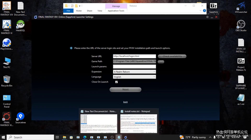Switch to OBS Studio taskbar icon
This screenshot has width=251, height=140.
[112, 137]
